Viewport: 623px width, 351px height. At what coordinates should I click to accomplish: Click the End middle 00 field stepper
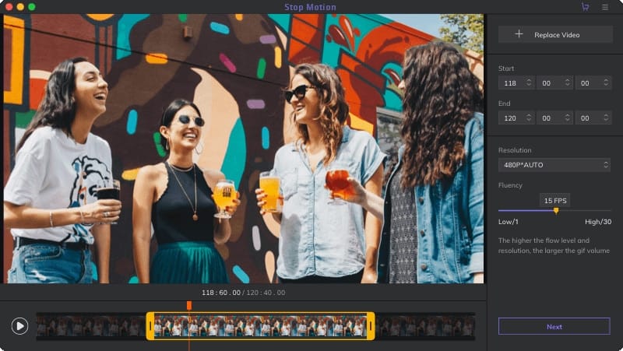tap(568, 118)
